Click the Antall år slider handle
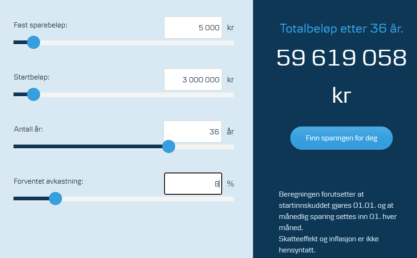417x258 pixels. tap(169, 146)
